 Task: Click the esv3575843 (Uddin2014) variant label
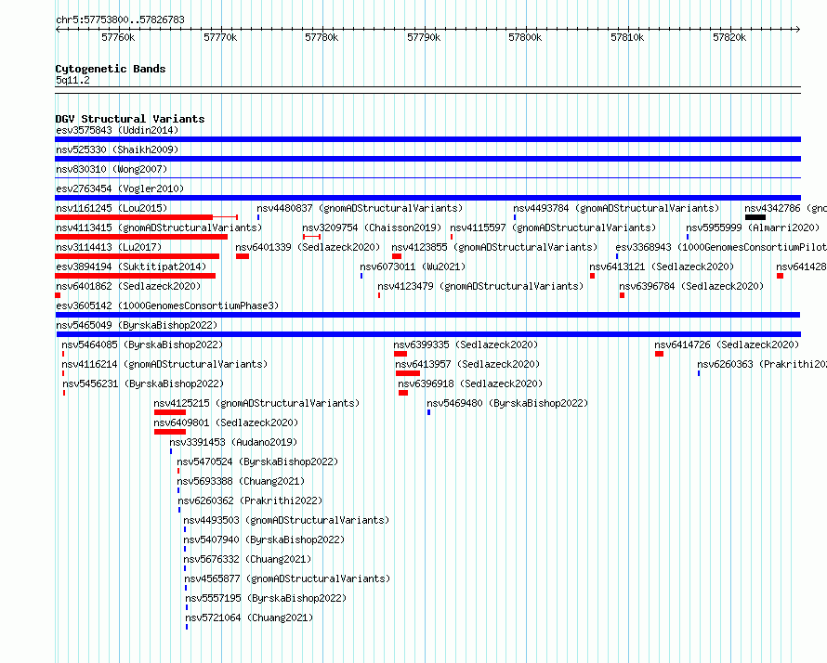point(117,130)
